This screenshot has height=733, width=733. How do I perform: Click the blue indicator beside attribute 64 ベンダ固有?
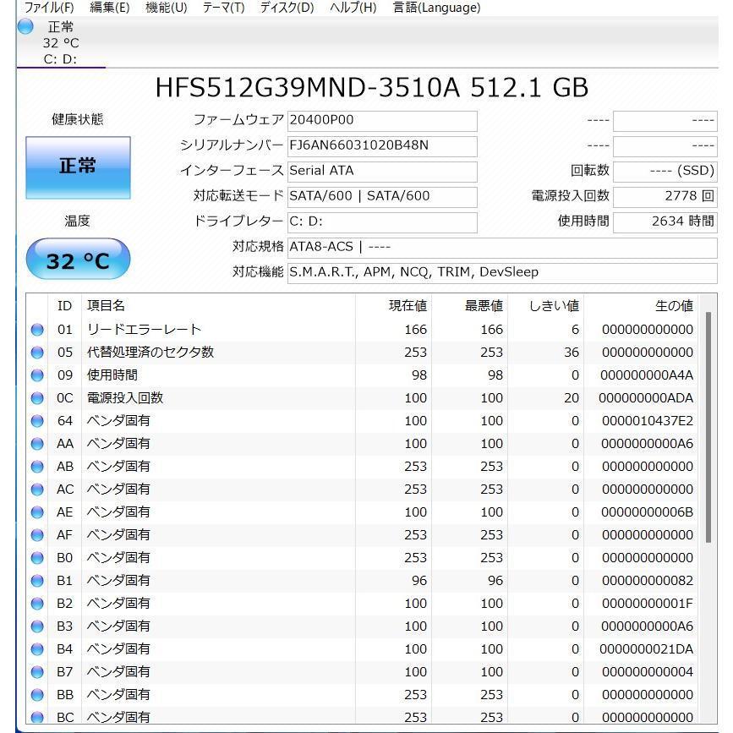(x=36, y=420)
